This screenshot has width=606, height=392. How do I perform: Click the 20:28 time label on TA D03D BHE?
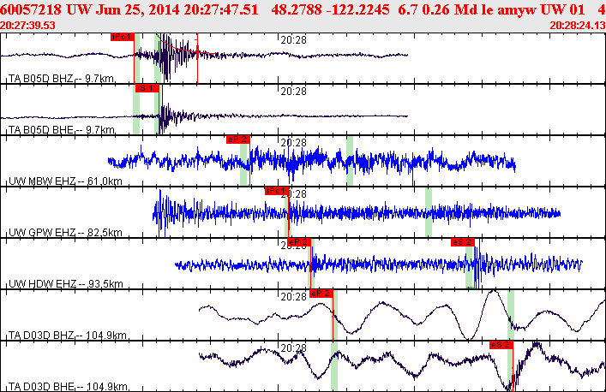[293, 348]
